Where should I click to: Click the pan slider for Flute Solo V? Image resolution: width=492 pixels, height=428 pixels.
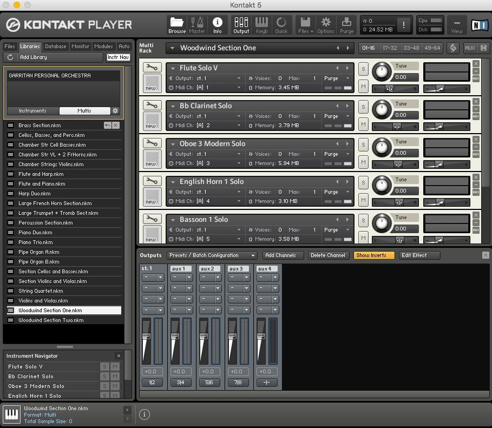[x=395, y=89]
